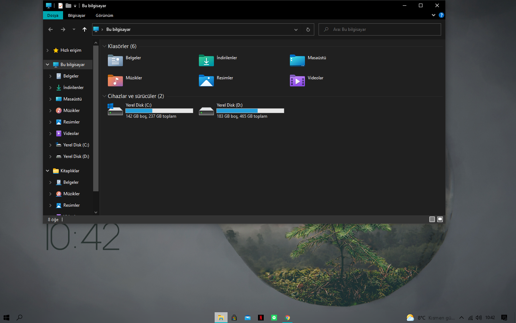Viewport: 516px width, 323px height.
Task: Click the İndirilenler download-arrow icon in the navigation tree
Action: coord(59,88)
